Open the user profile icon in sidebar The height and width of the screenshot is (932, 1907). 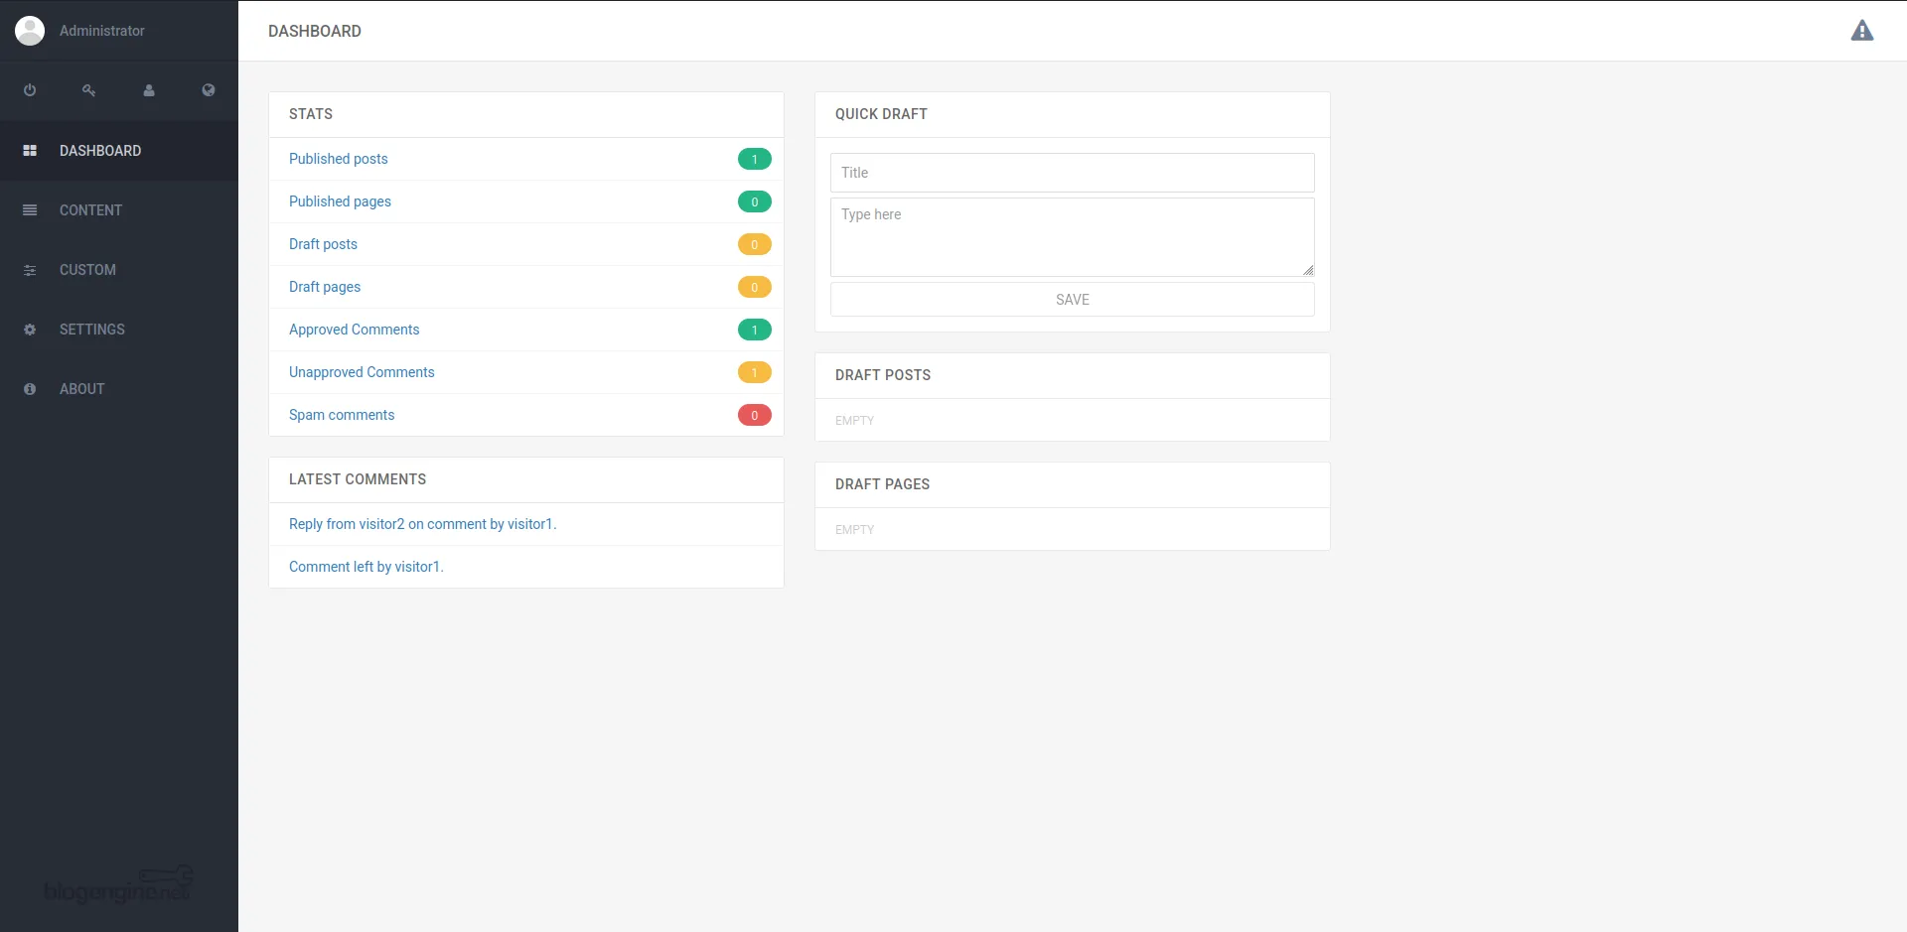[x=149, y=90]
